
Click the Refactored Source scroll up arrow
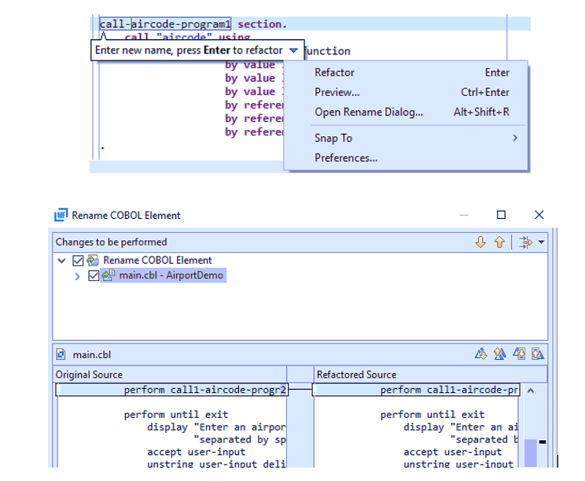(x=531, y=391)
